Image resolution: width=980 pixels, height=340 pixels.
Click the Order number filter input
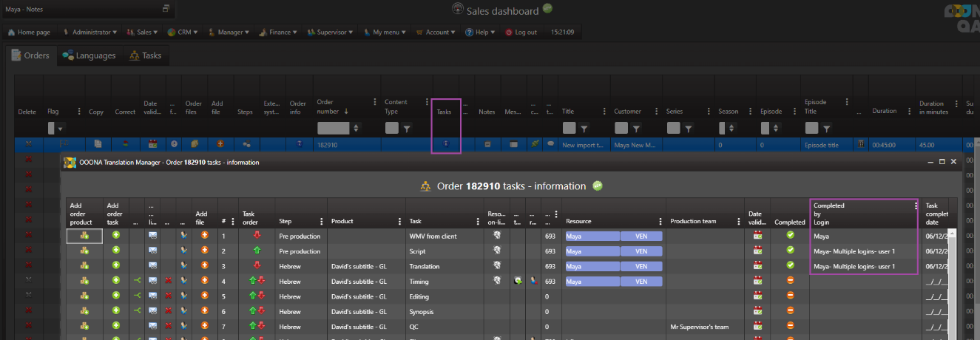point(332,128)
